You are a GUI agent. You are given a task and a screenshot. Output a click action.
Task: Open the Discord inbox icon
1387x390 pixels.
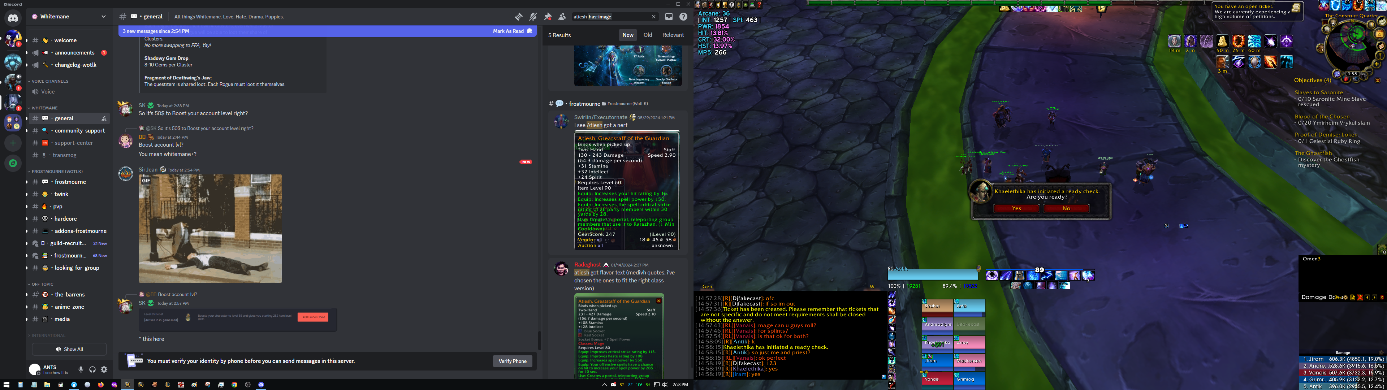point(669,17)
